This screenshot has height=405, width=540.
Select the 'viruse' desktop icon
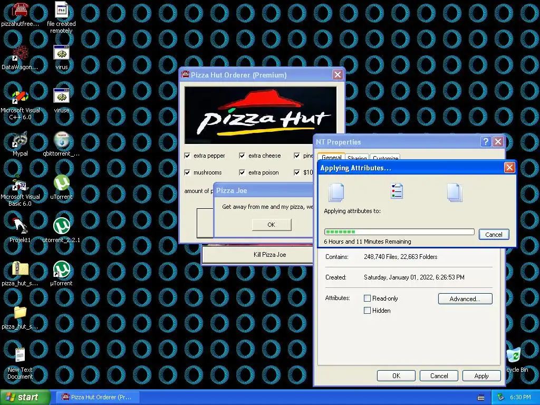click(61, 97)
